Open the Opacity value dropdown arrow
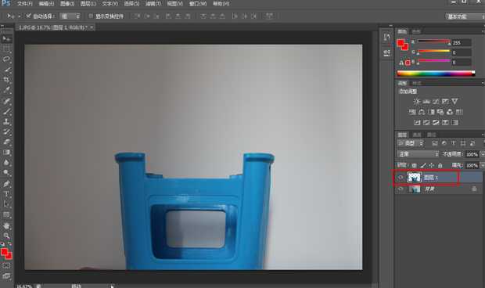 [x=483, y=154]
